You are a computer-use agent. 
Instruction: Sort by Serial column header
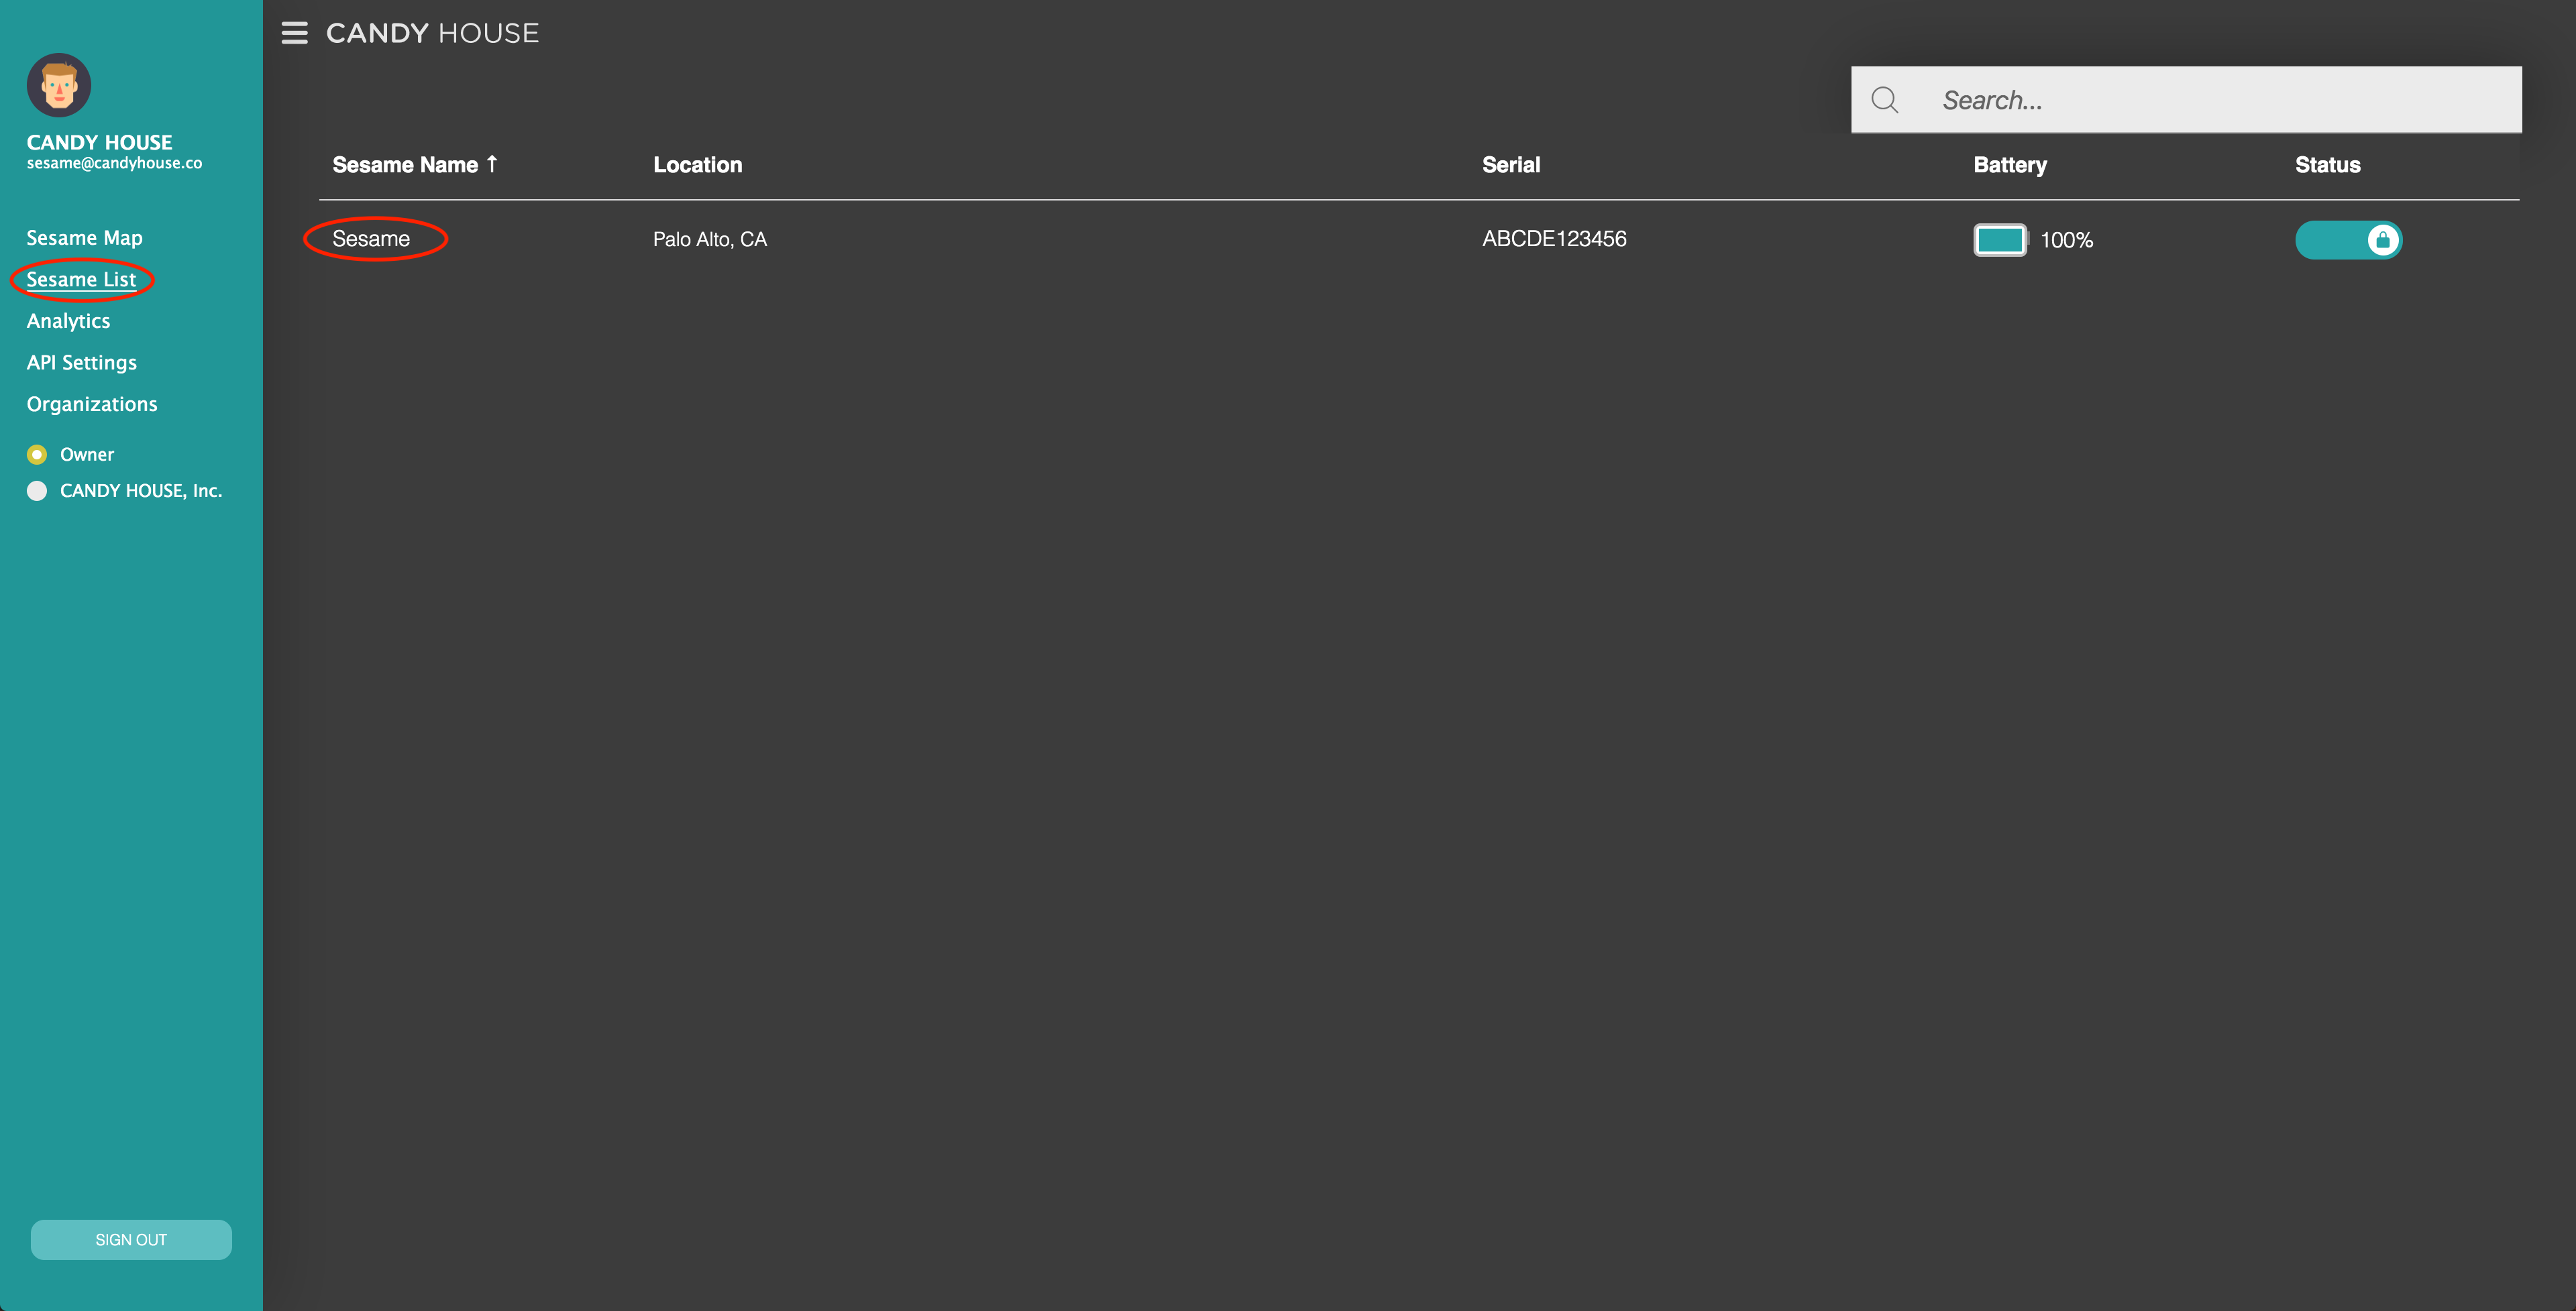coord(1511,165)
